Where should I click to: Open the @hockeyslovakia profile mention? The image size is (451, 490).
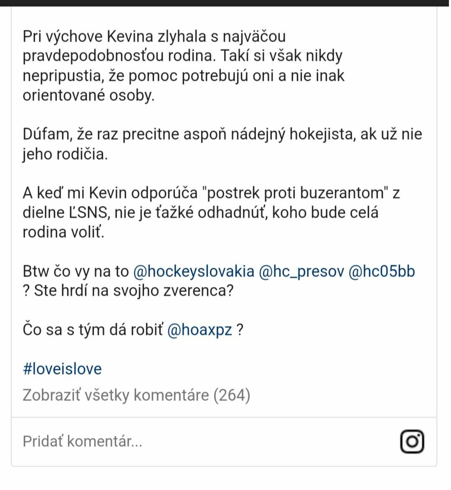(194, 271)
